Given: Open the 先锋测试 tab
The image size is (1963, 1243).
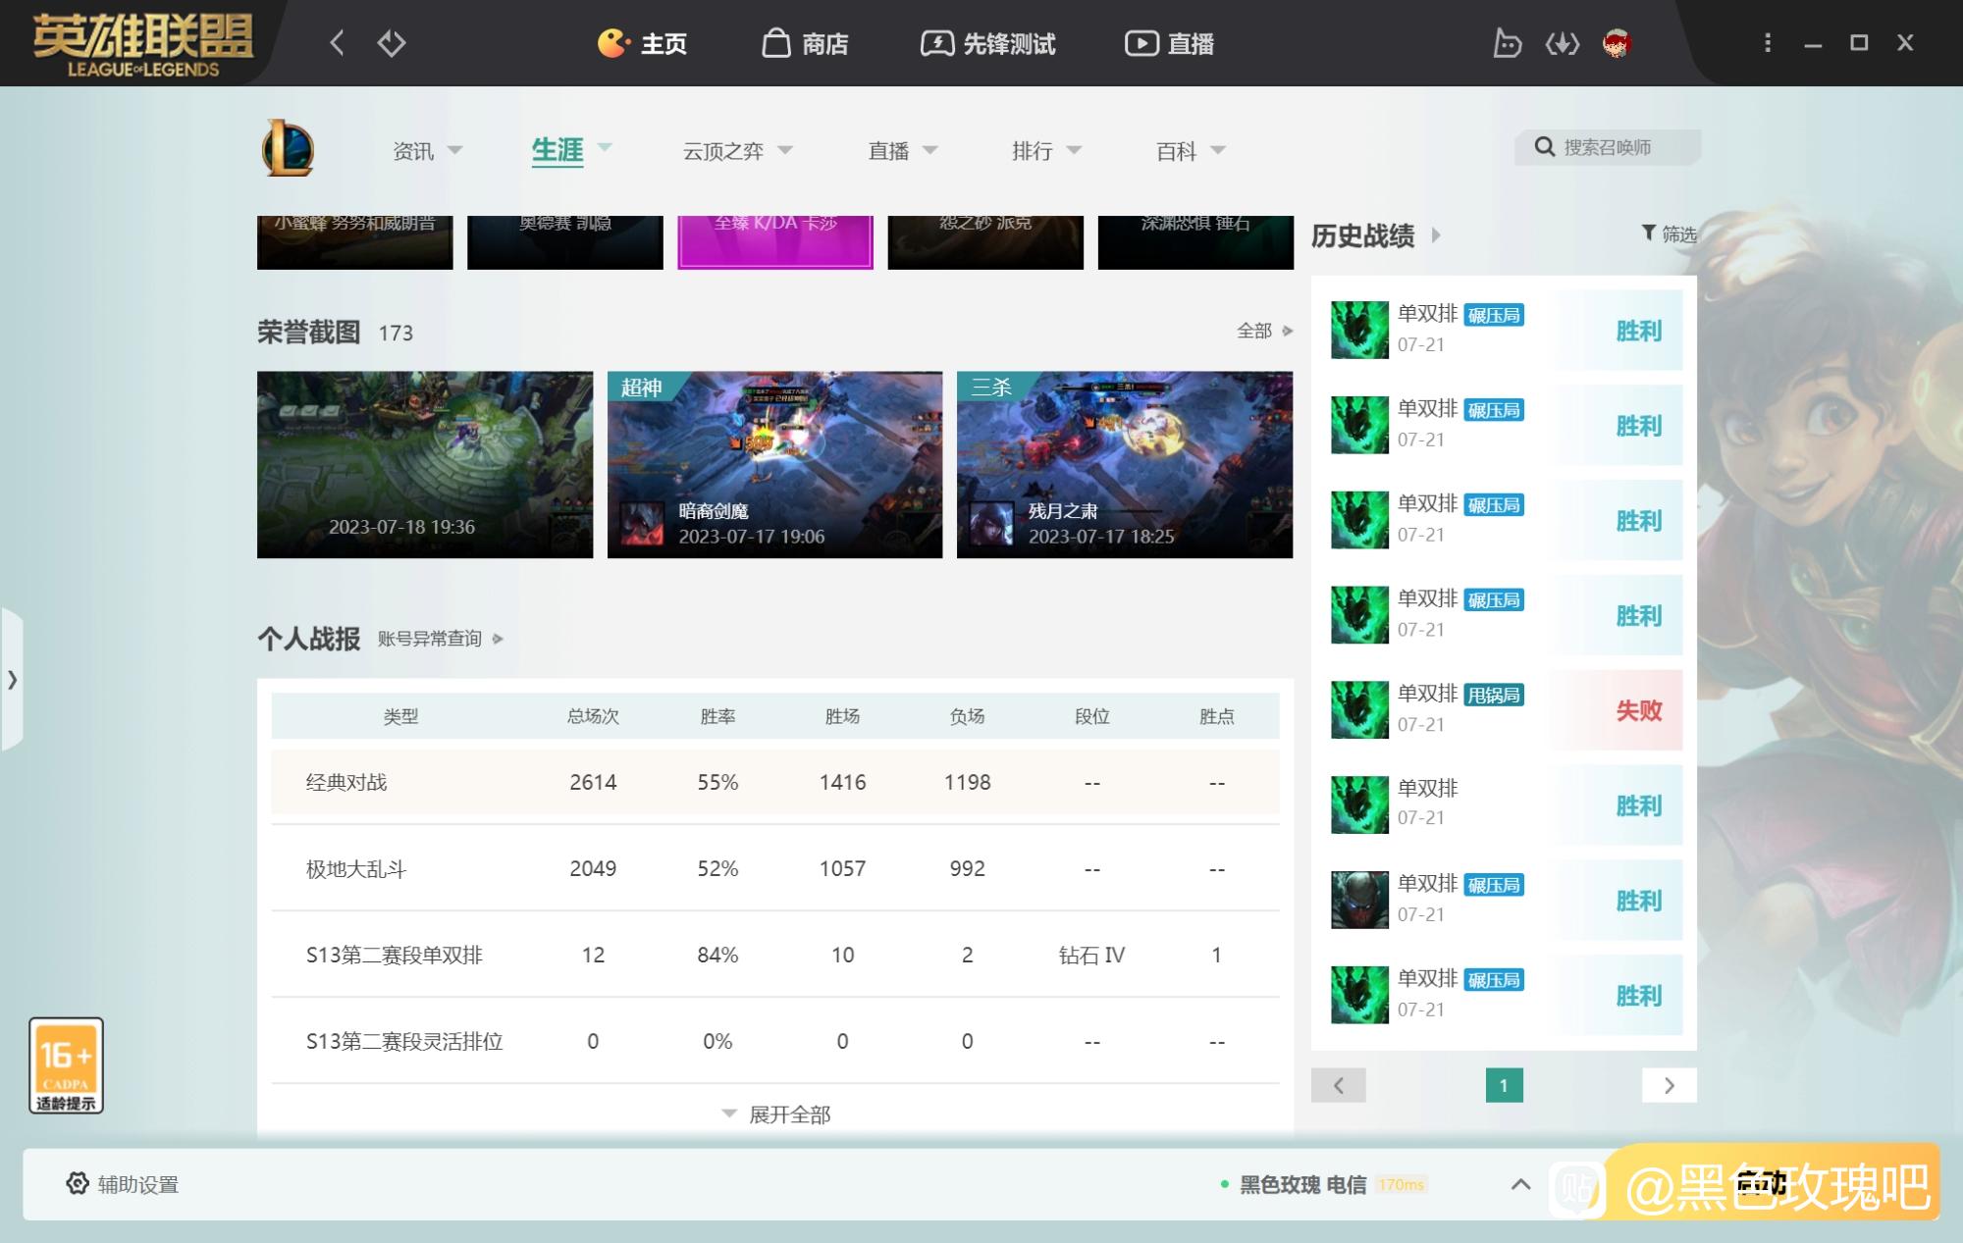Looking at the screenshot, I should 987,43.
